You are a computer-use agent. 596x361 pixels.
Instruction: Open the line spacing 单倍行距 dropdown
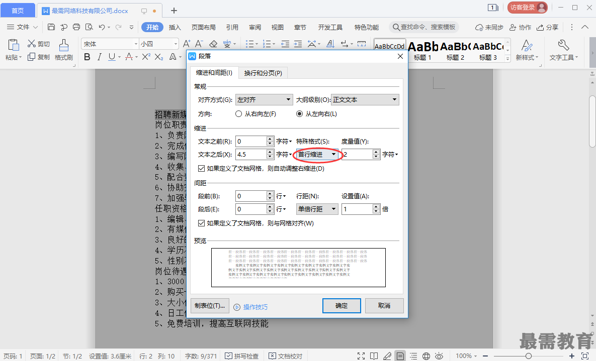click(x=317, y=209)
